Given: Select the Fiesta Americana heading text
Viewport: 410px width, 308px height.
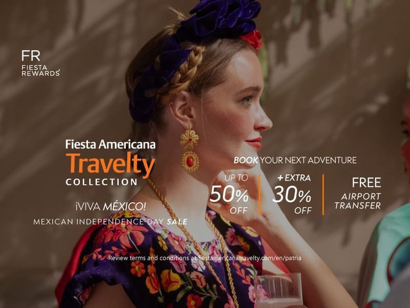Looking at the screenshot, I should [110, 145].
